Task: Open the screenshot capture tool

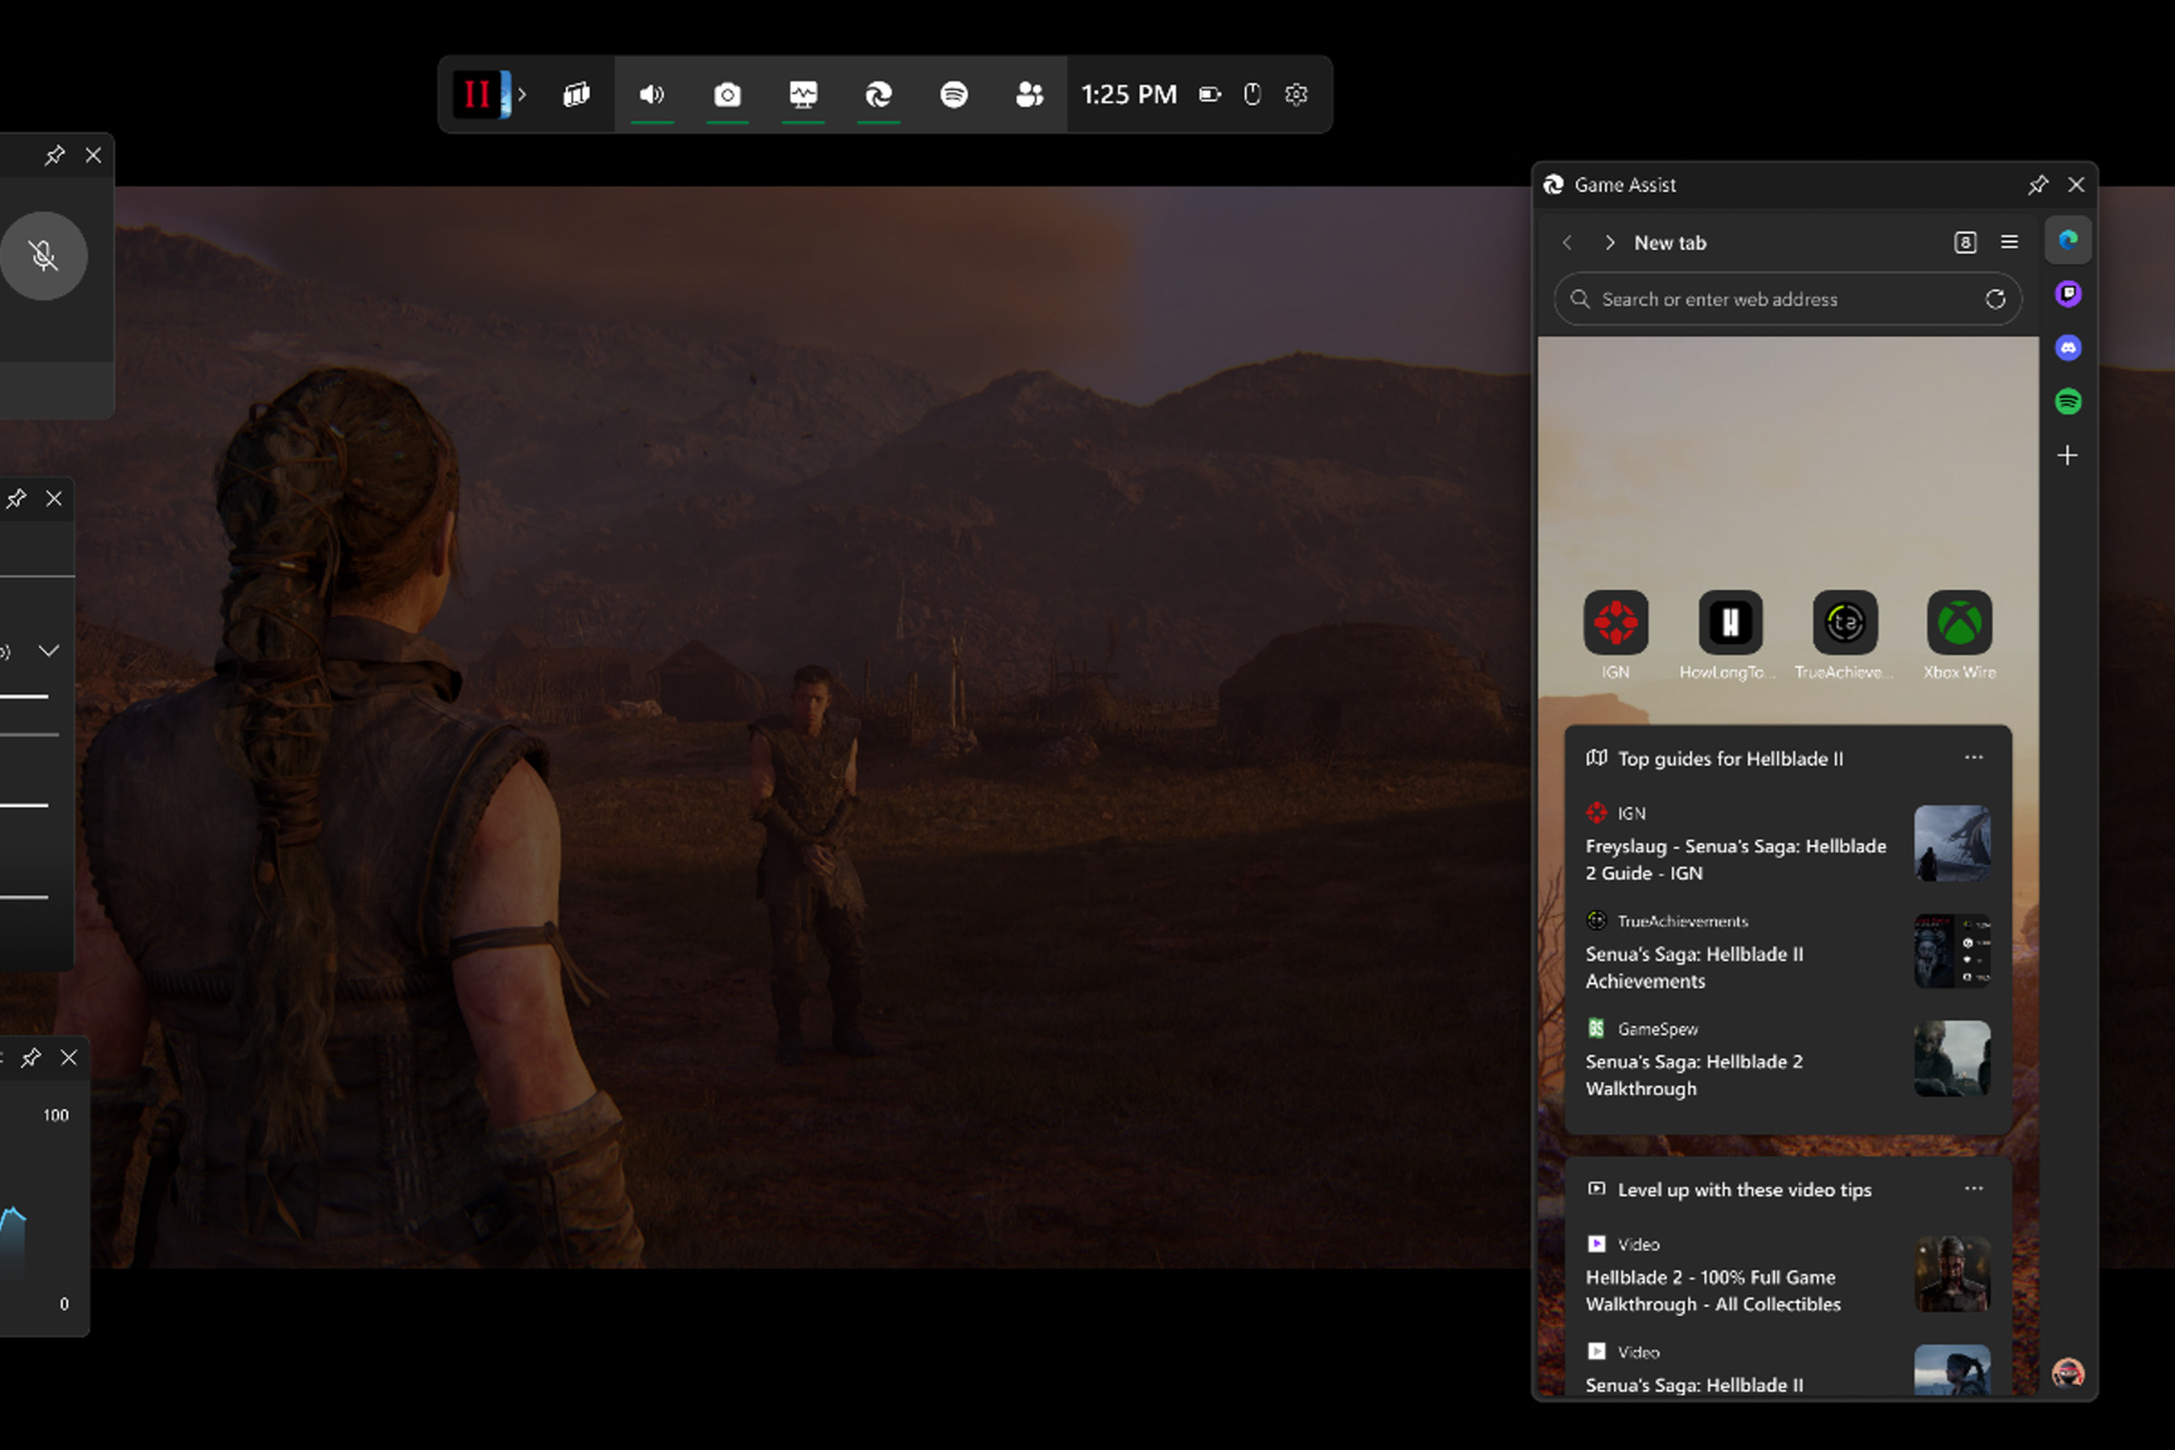Action: tap(727, 94)
